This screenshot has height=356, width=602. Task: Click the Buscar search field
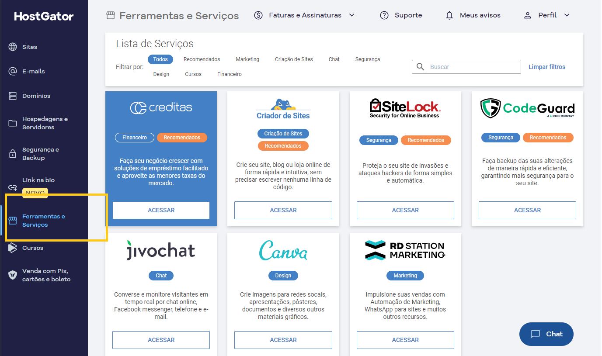pyautogui.click(x=466, y=67)
